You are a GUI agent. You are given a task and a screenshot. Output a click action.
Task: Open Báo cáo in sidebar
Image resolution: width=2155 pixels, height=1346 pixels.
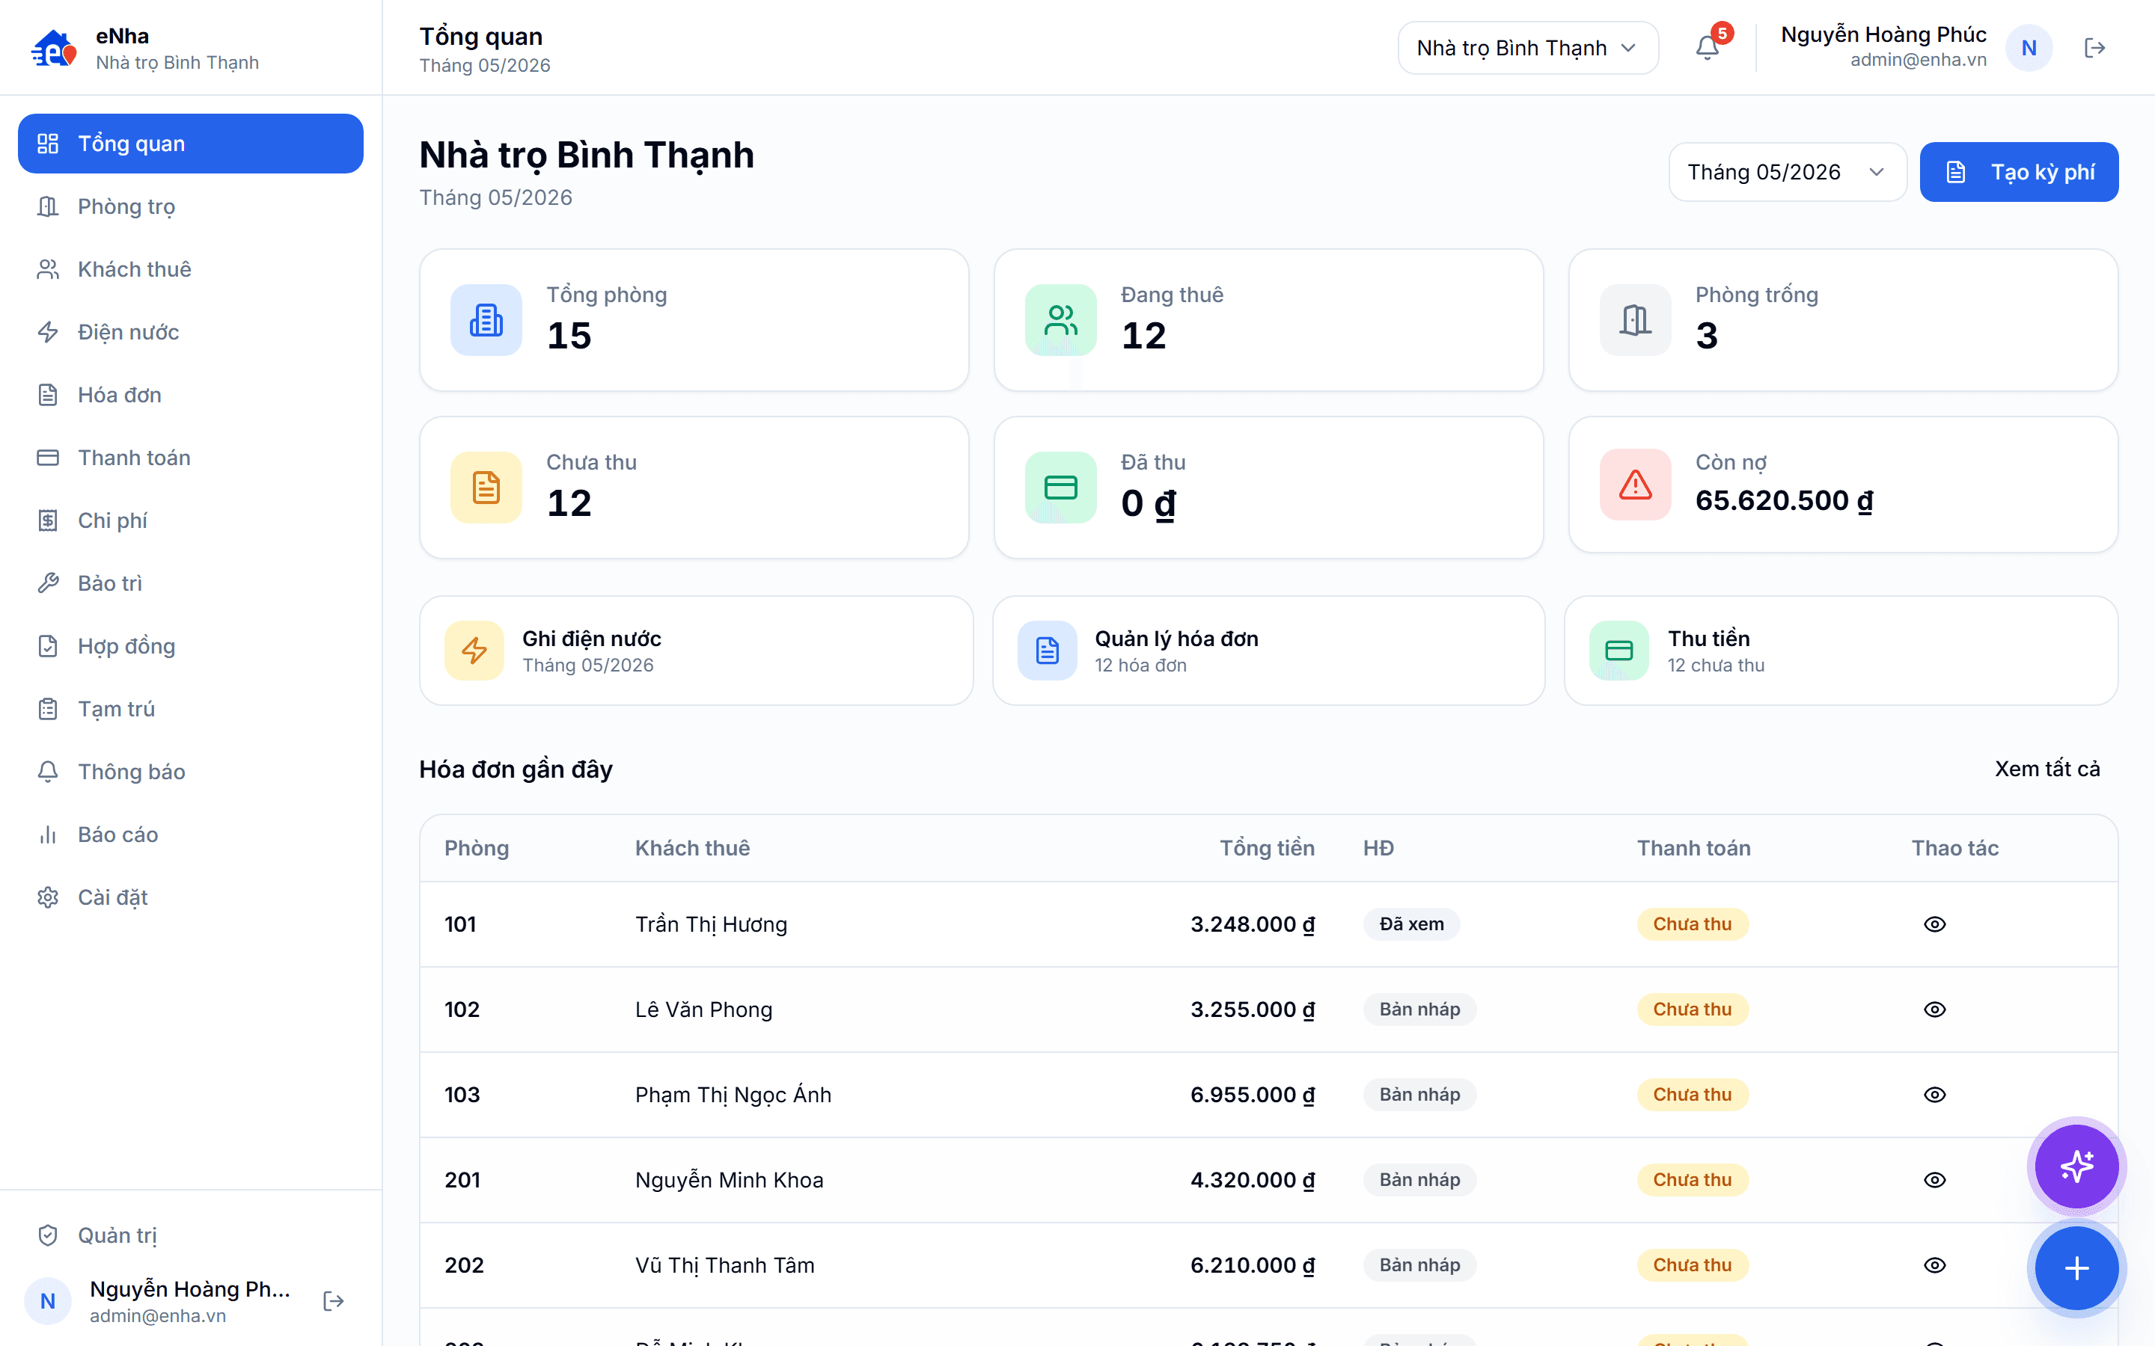[191, 834]
